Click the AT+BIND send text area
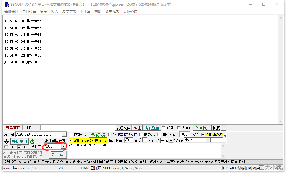This screenshot has height=173, width=286. pos(145,151)
